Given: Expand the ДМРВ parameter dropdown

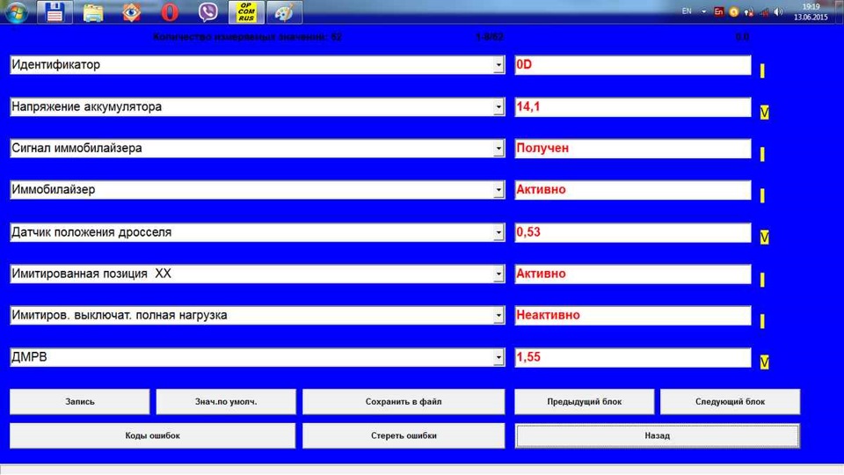Looking at the screenshot, I should coord(498,357).
